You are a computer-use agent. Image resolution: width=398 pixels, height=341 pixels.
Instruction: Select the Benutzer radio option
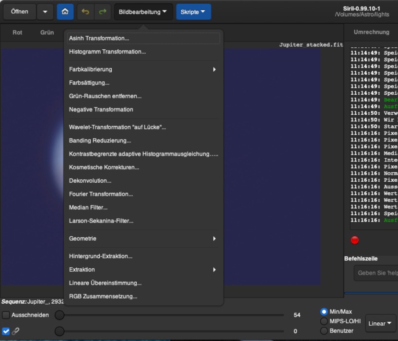(324, 330)
